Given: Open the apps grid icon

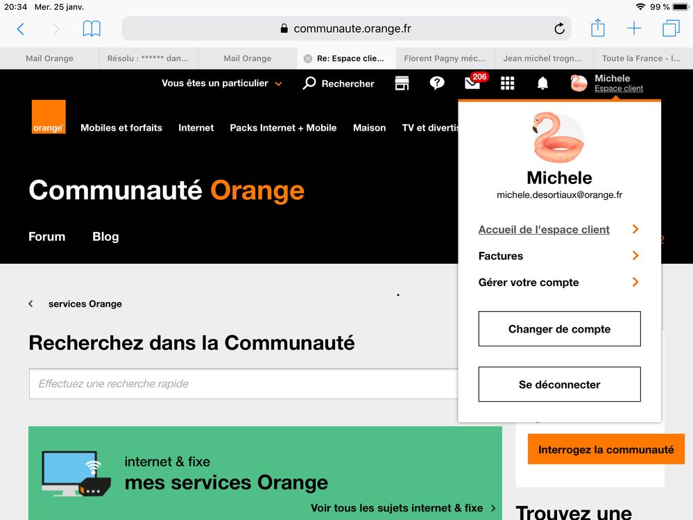Looking at the screenshot, I should pos(507,83).
